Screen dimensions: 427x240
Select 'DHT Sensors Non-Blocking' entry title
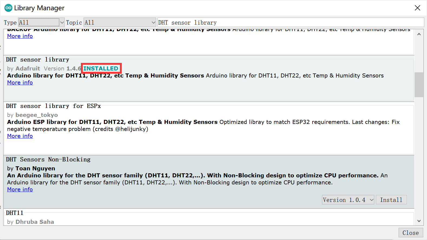click(x=48, y=159)
